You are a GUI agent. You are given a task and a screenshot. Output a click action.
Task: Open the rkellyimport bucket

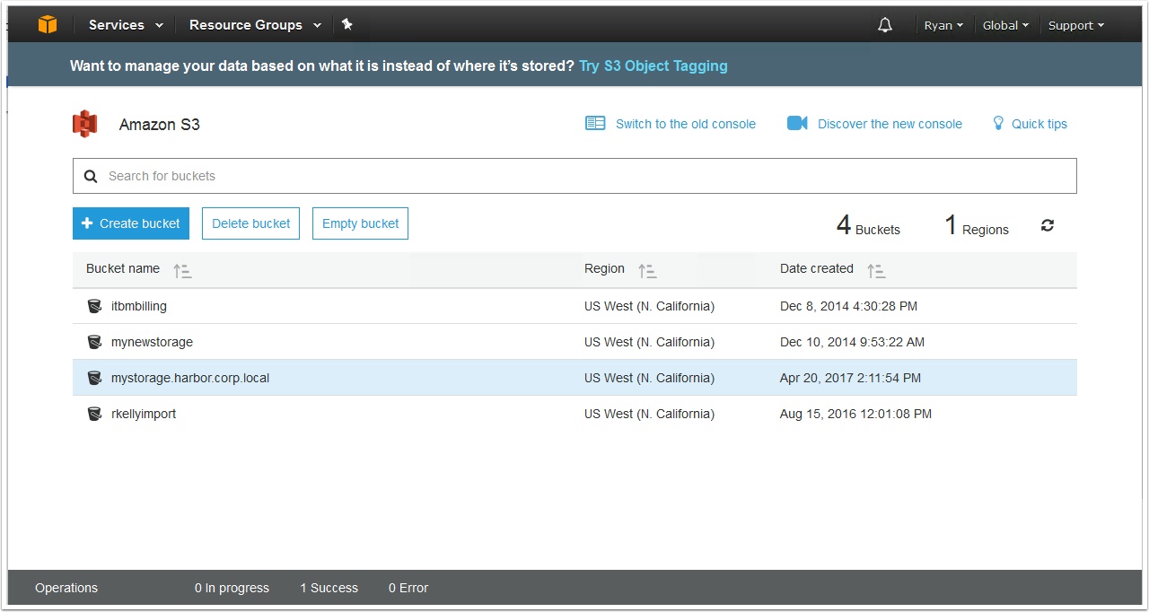[x=144, y=414]
